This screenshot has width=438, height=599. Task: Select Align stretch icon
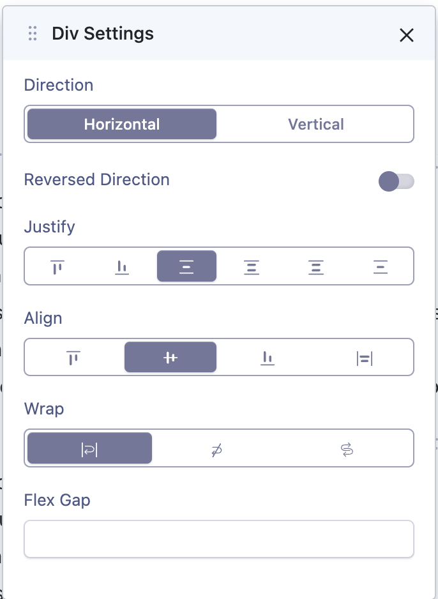click(x=364, y=358)
